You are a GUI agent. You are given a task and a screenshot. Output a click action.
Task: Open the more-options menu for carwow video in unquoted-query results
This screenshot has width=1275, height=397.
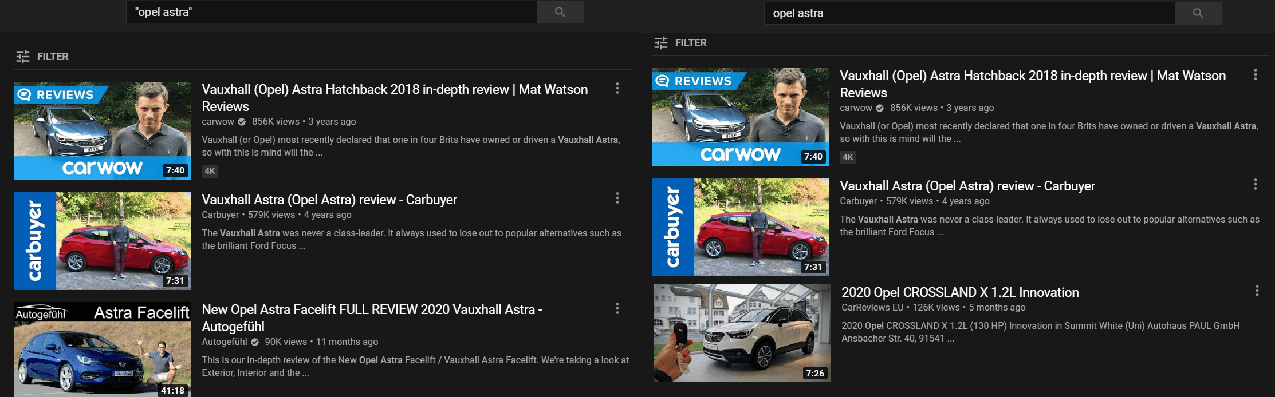pos(1255,74)
